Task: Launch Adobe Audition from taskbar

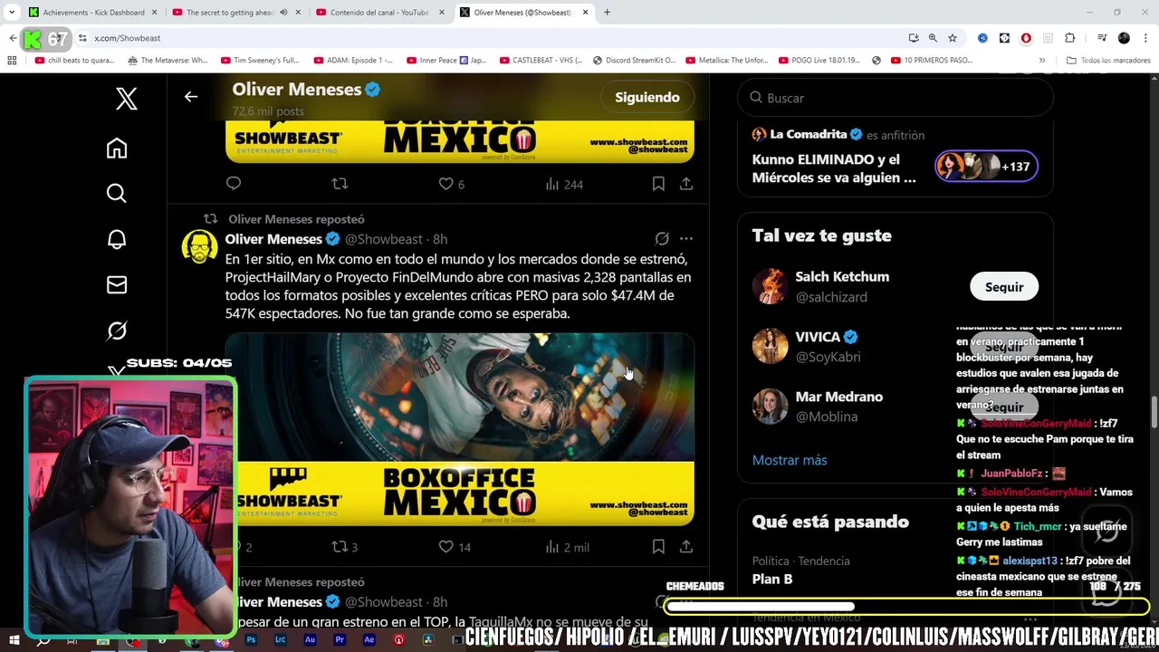Action: [x=310, y=640]
